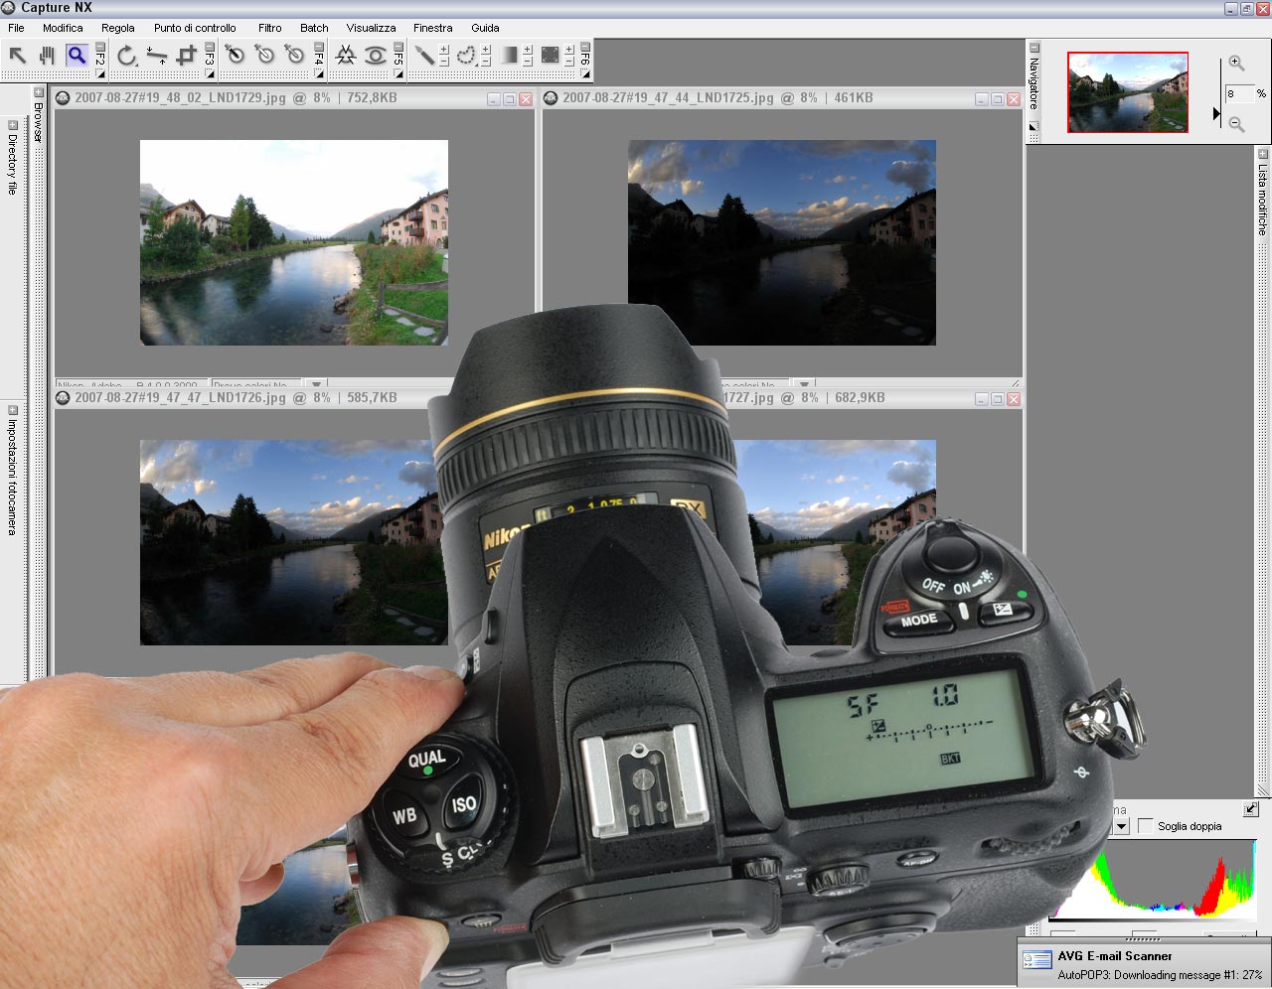The width and height of the screenshot is (1272, 989).
Task: Add a Color control point
Action: pyautogui.click(x=345, y=56)
